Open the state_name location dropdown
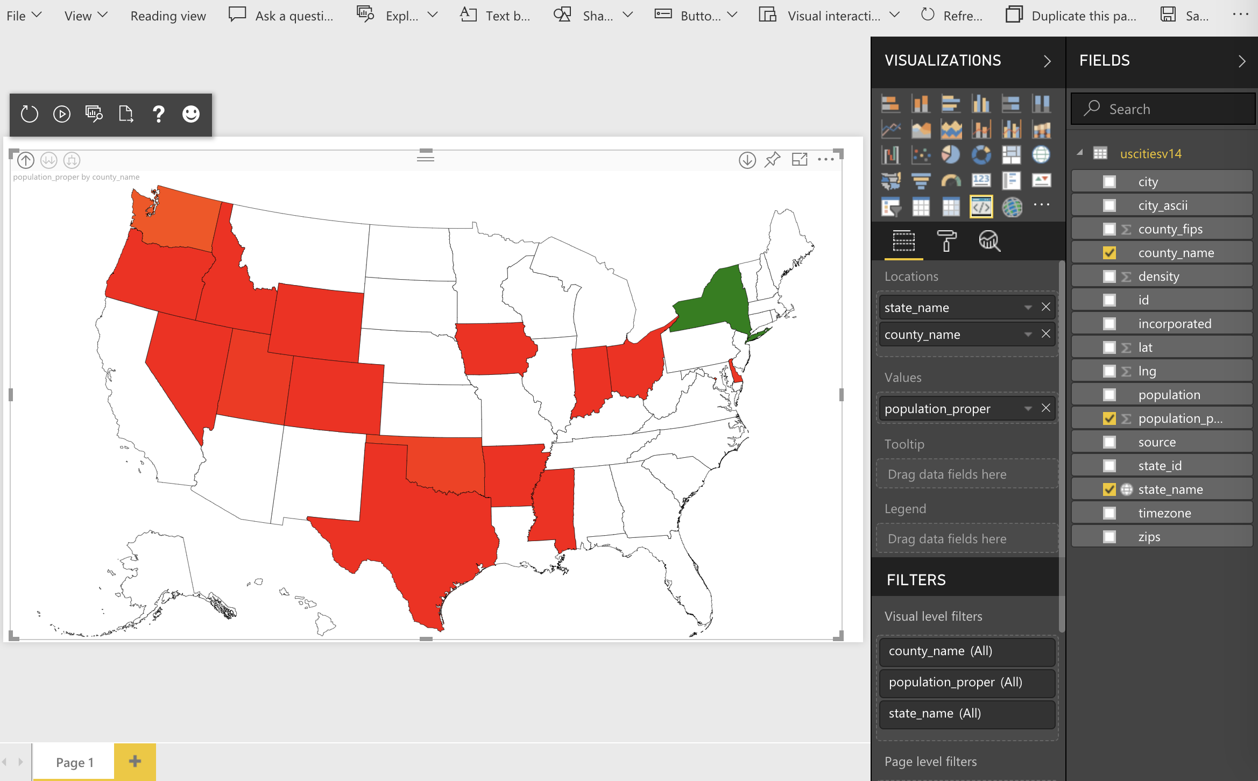The height and width of the screenshot is (781, 1258). [x=1028, y=307]
